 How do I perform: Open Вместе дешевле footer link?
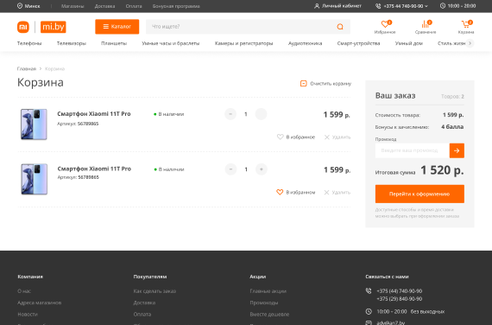(x=269, y=315)
